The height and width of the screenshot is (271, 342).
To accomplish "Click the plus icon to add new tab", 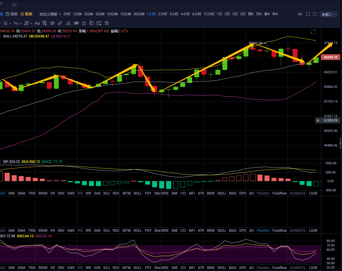I will [14, 5].
